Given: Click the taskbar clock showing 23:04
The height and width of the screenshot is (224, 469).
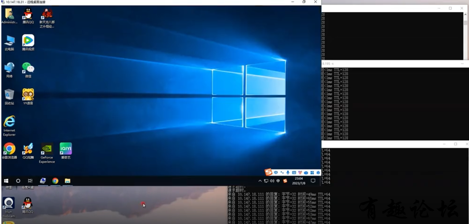Looking at the screenshot, I should point(299,181).
